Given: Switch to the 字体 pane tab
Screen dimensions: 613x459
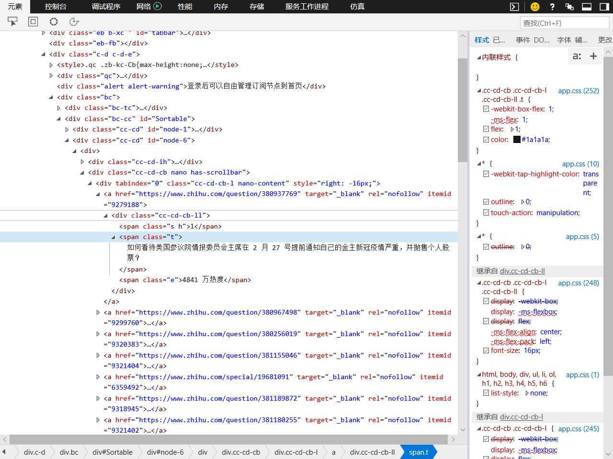Looking at the screenshot, I should (564, 40).
